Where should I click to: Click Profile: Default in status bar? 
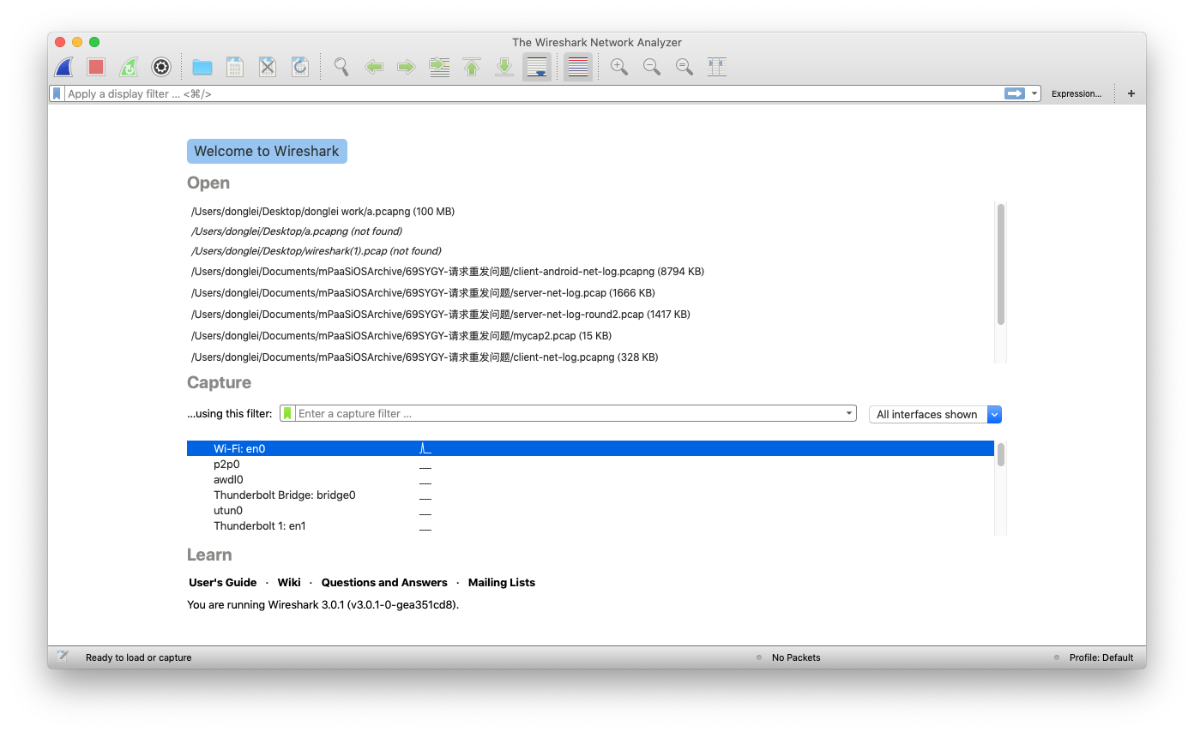pos(1101,657)
